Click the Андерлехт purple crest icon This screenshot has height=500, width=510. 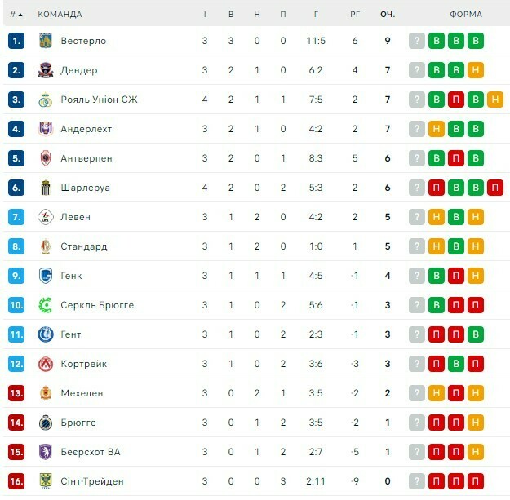(45, 129)
